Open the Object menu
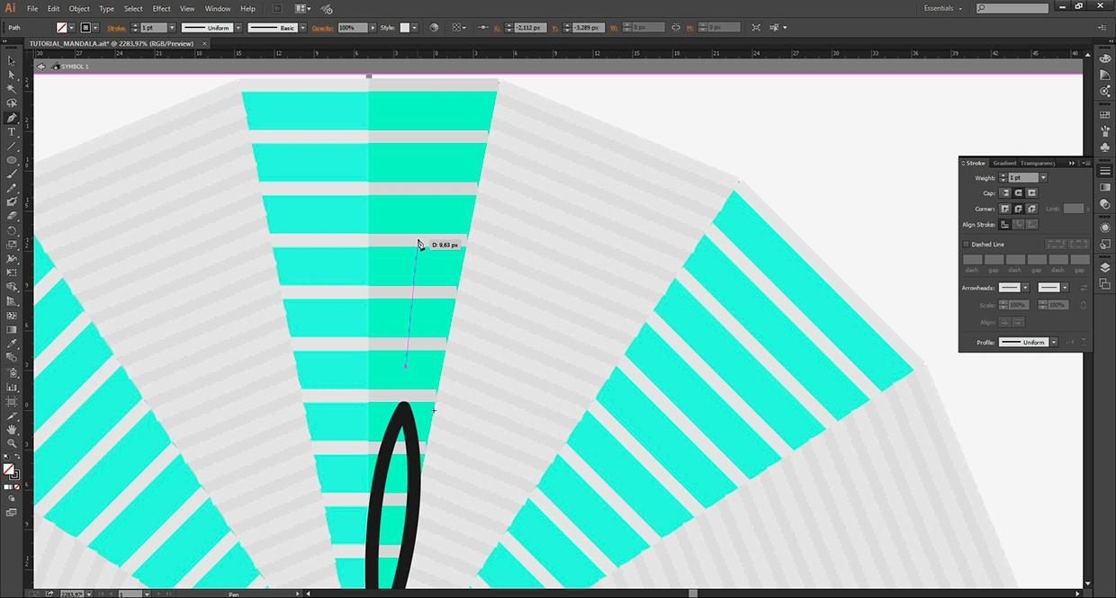Screen dimensions: 1116x598 [79, 9]
